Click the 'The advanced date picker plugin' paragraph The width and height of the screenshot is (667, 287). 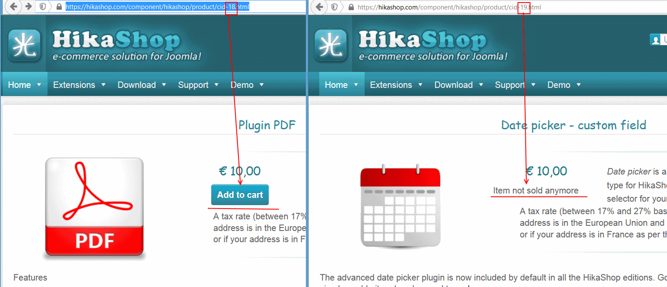[493, 277]
